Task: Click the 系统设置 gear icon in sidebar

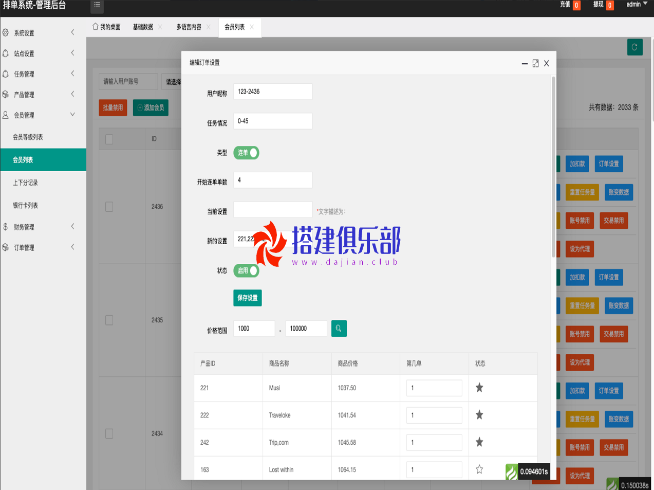Action: pos(6,32)
